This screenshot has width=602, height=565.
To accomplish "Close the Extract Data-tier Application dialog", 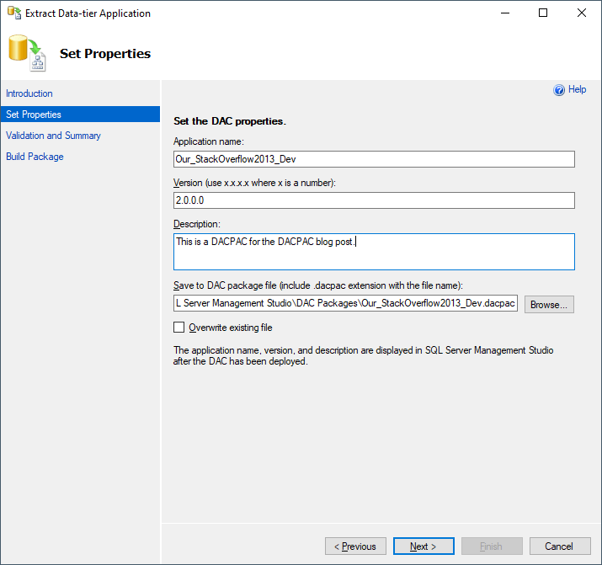I will coord(582,13).
